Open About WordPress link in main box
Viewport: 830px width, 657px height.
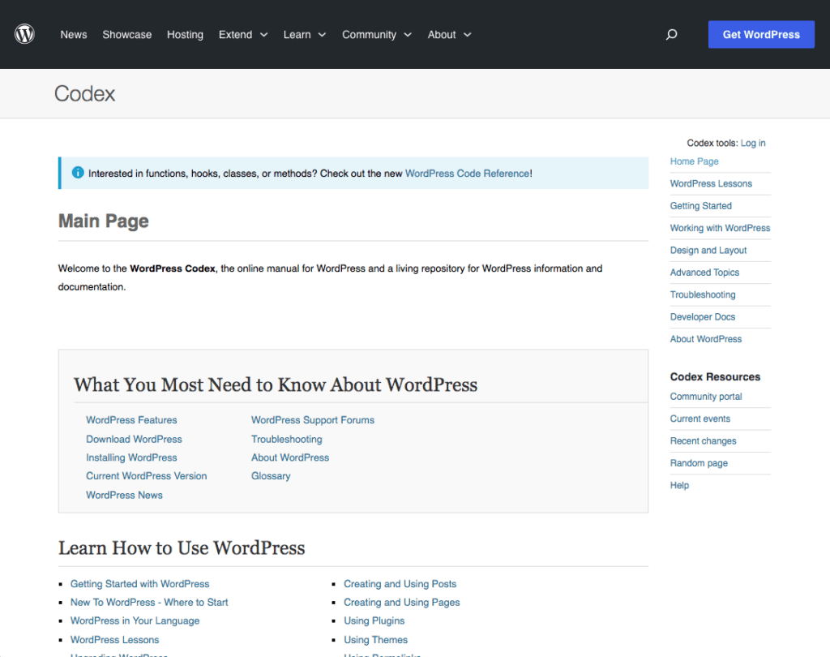click(x=290, y=457)
